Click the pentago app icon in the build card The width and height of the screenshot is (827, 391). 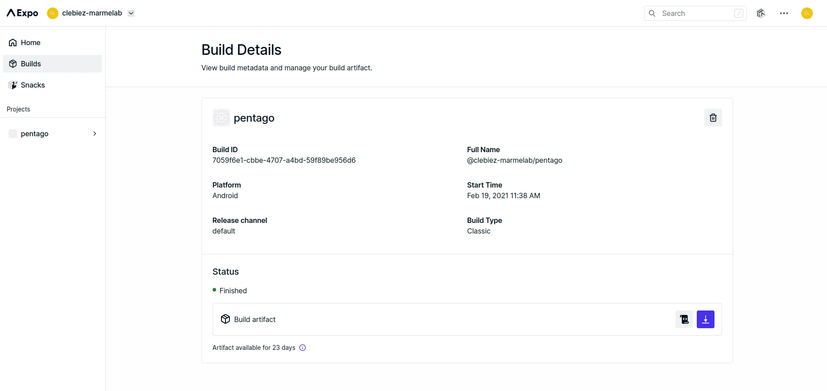(x=221, y=118)
